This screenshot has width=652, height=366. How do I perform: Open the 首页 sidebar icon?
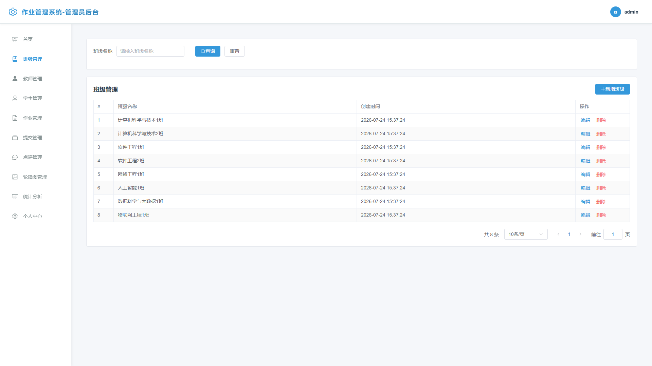pos(15,39)
